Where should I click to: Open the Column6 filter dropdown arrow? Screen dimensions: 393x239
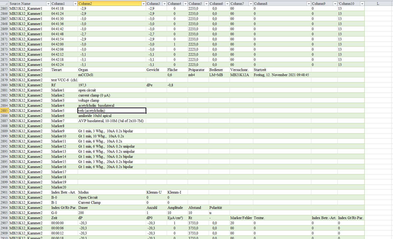pyautogui.click(x=227, y=4)
